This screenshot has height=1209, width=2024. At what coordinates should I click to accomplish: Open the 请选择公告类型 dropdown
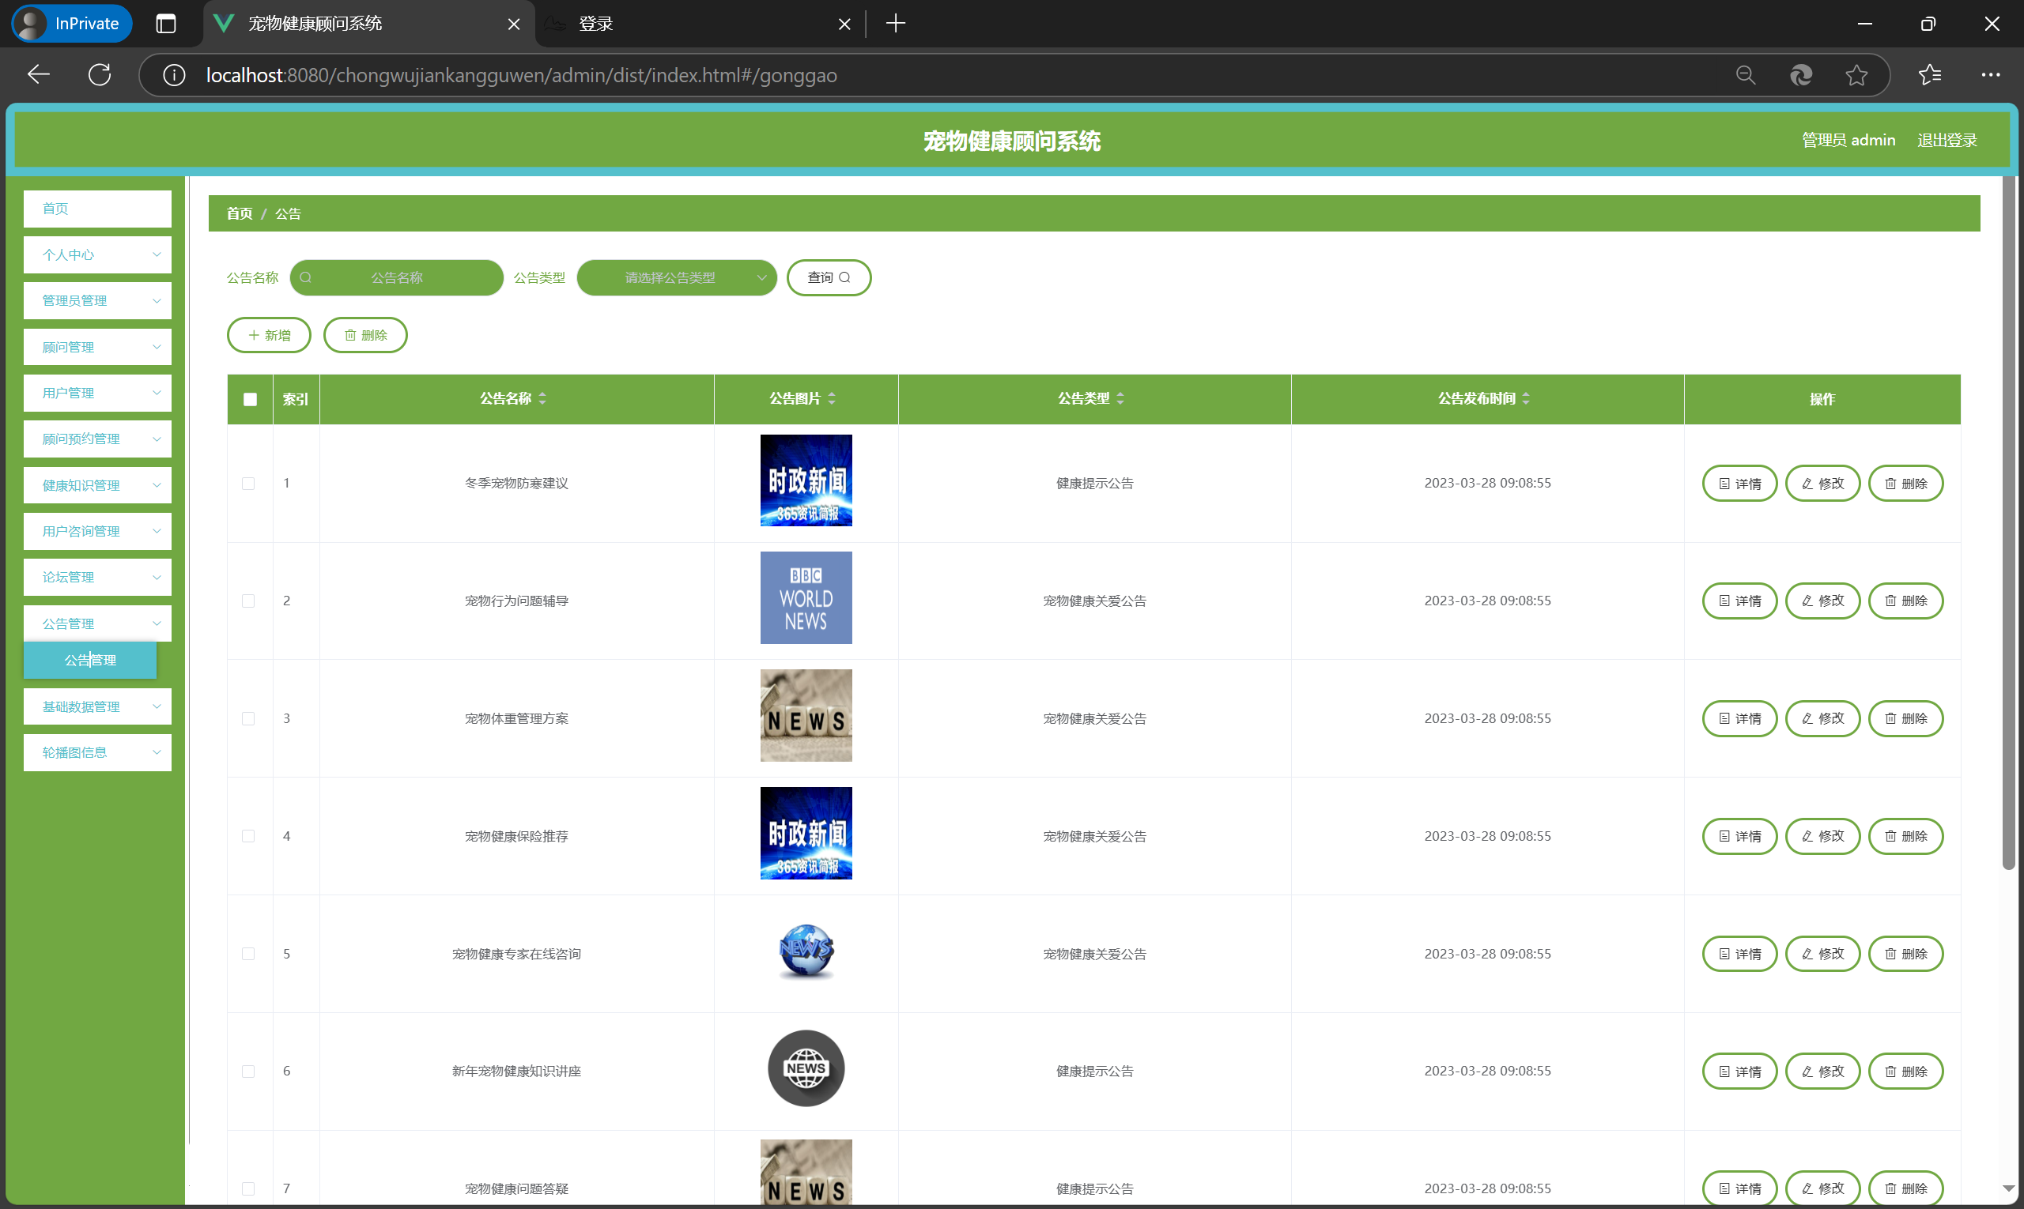[x=676, y=278]
